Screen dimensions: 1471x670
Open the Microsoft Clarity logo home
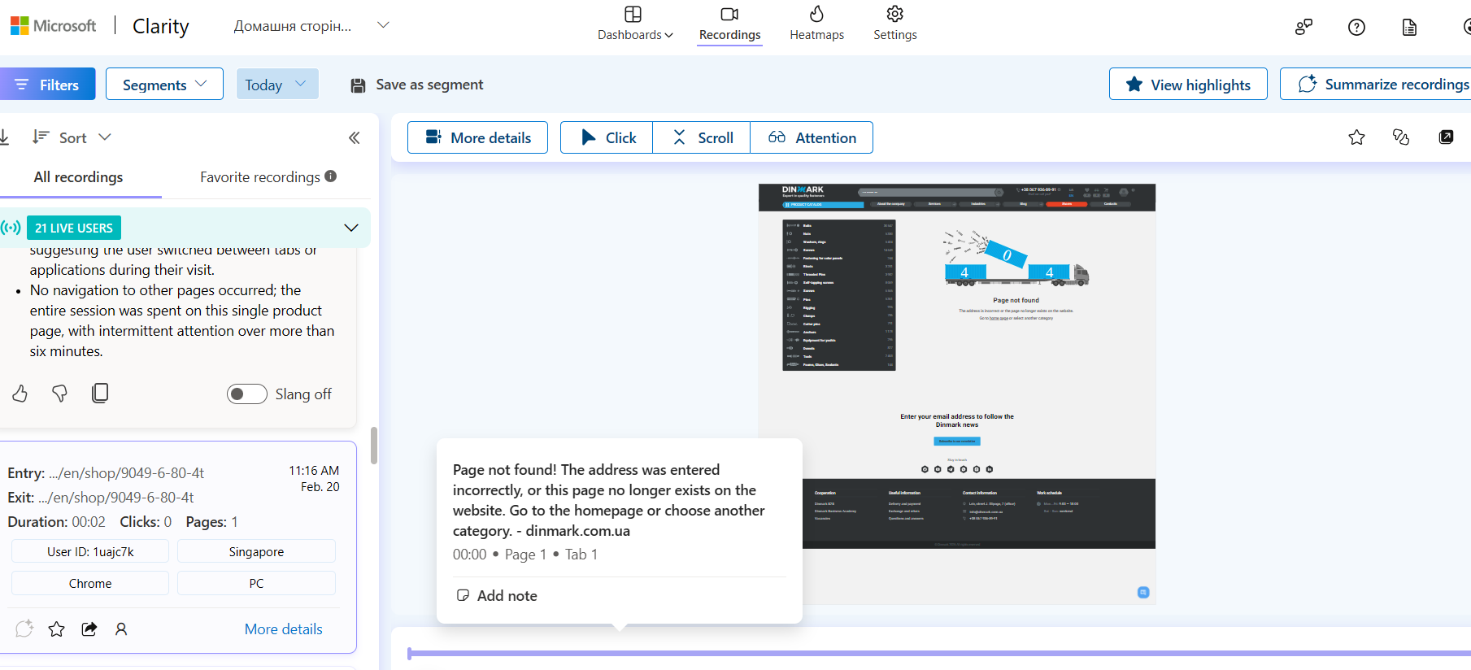[54, 26]
